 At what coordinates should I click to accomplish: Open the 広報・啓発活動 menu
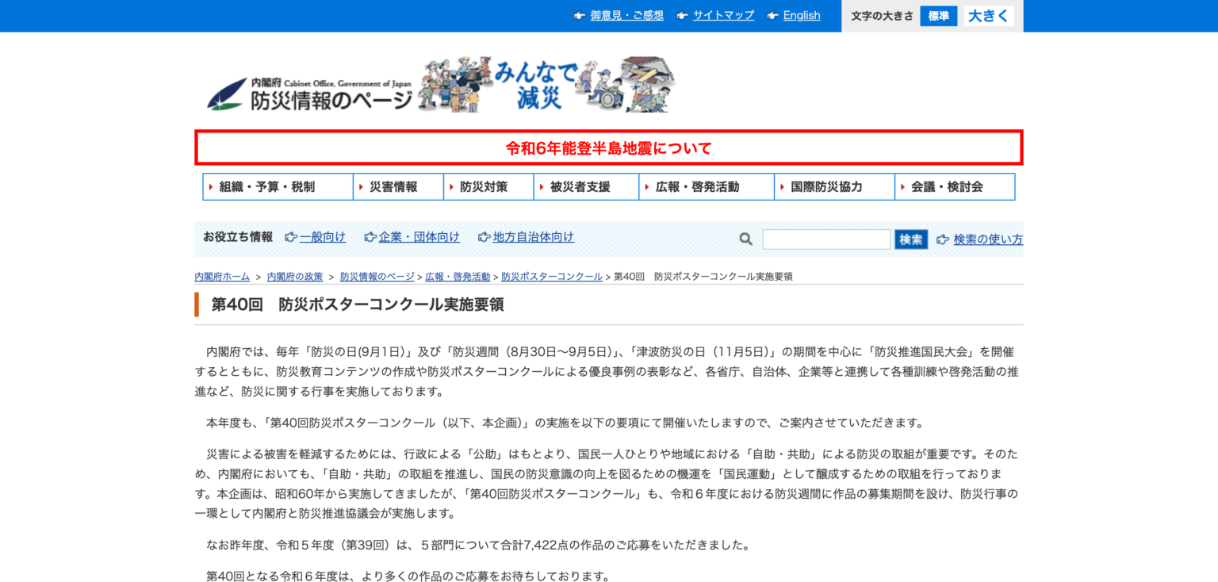point(707,187)
